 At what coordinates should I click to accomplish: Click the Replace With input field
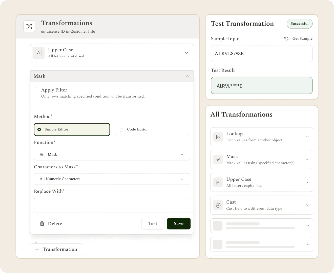click(112, 203)
